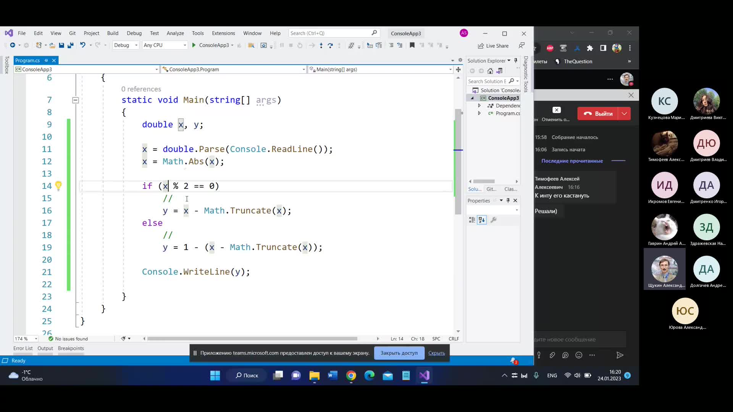Open Word from the taskbar
Image resolution: width=733 pixels, height=412 pixels.
pos(333,376)
